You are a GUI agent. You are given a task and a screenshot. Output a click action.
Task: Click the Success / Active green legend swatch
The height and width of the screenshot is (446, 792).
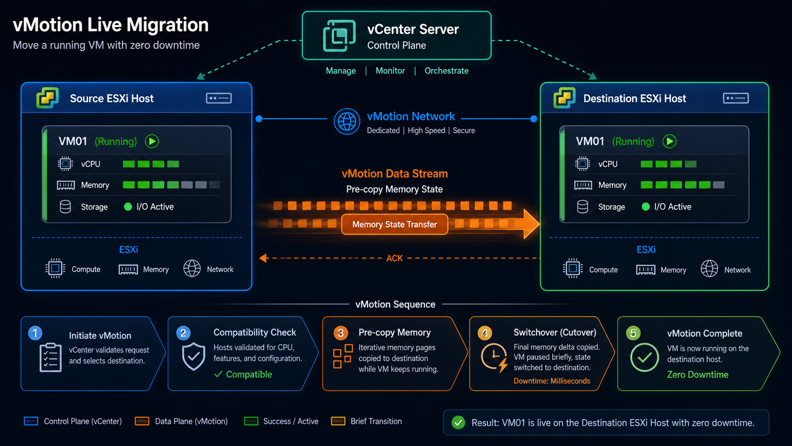coord(251,421)
